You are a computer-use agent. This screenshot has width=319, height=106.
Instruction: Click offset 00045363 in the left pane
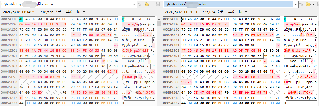coord(9,66)
